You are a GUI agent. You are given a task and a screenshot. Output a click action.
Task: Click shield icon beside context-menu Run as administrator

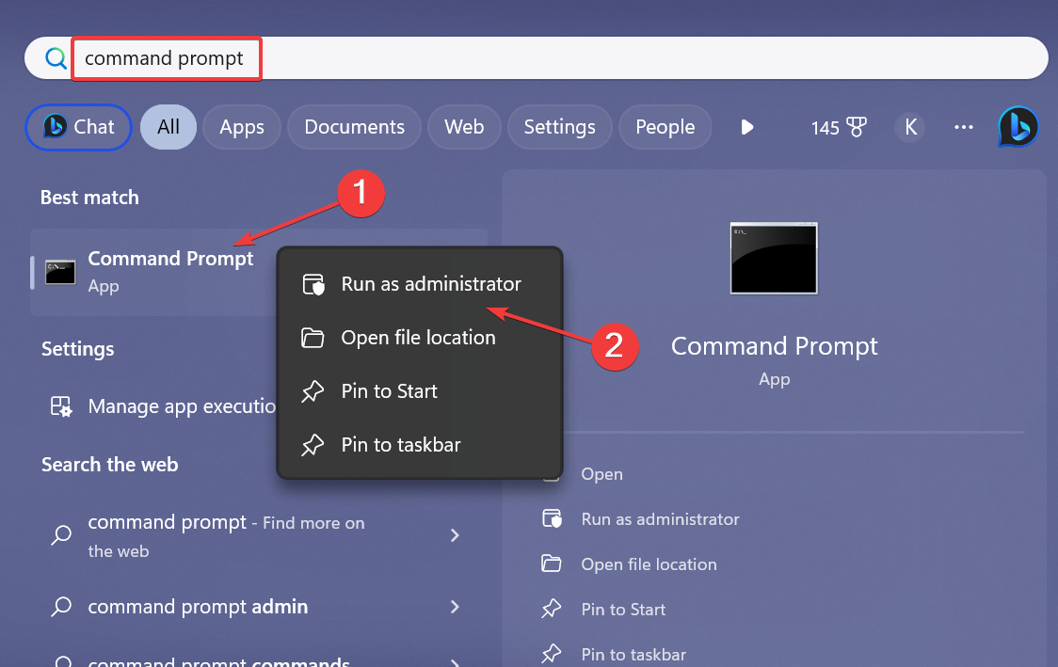tap(313, 285)
